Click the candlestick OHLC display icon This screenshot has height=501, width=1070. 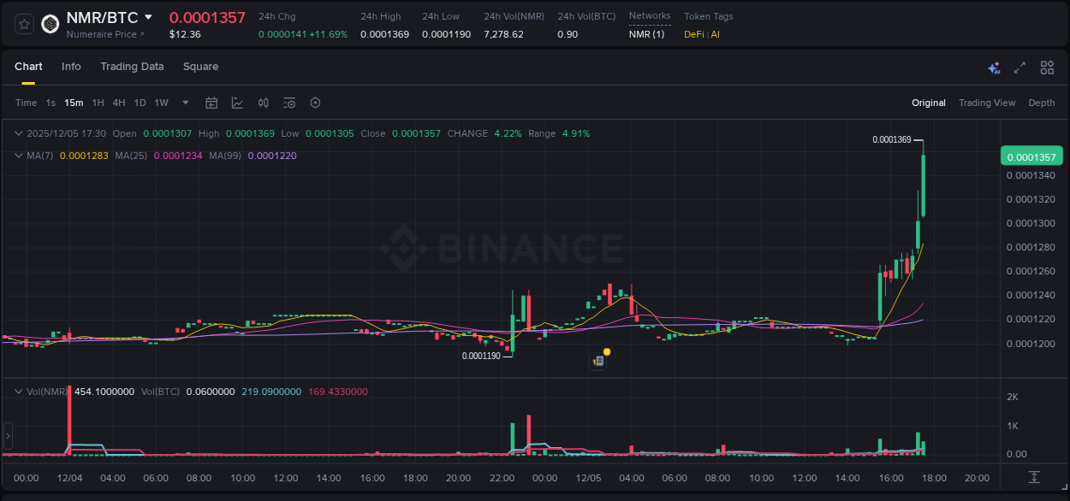coord(263,103)
